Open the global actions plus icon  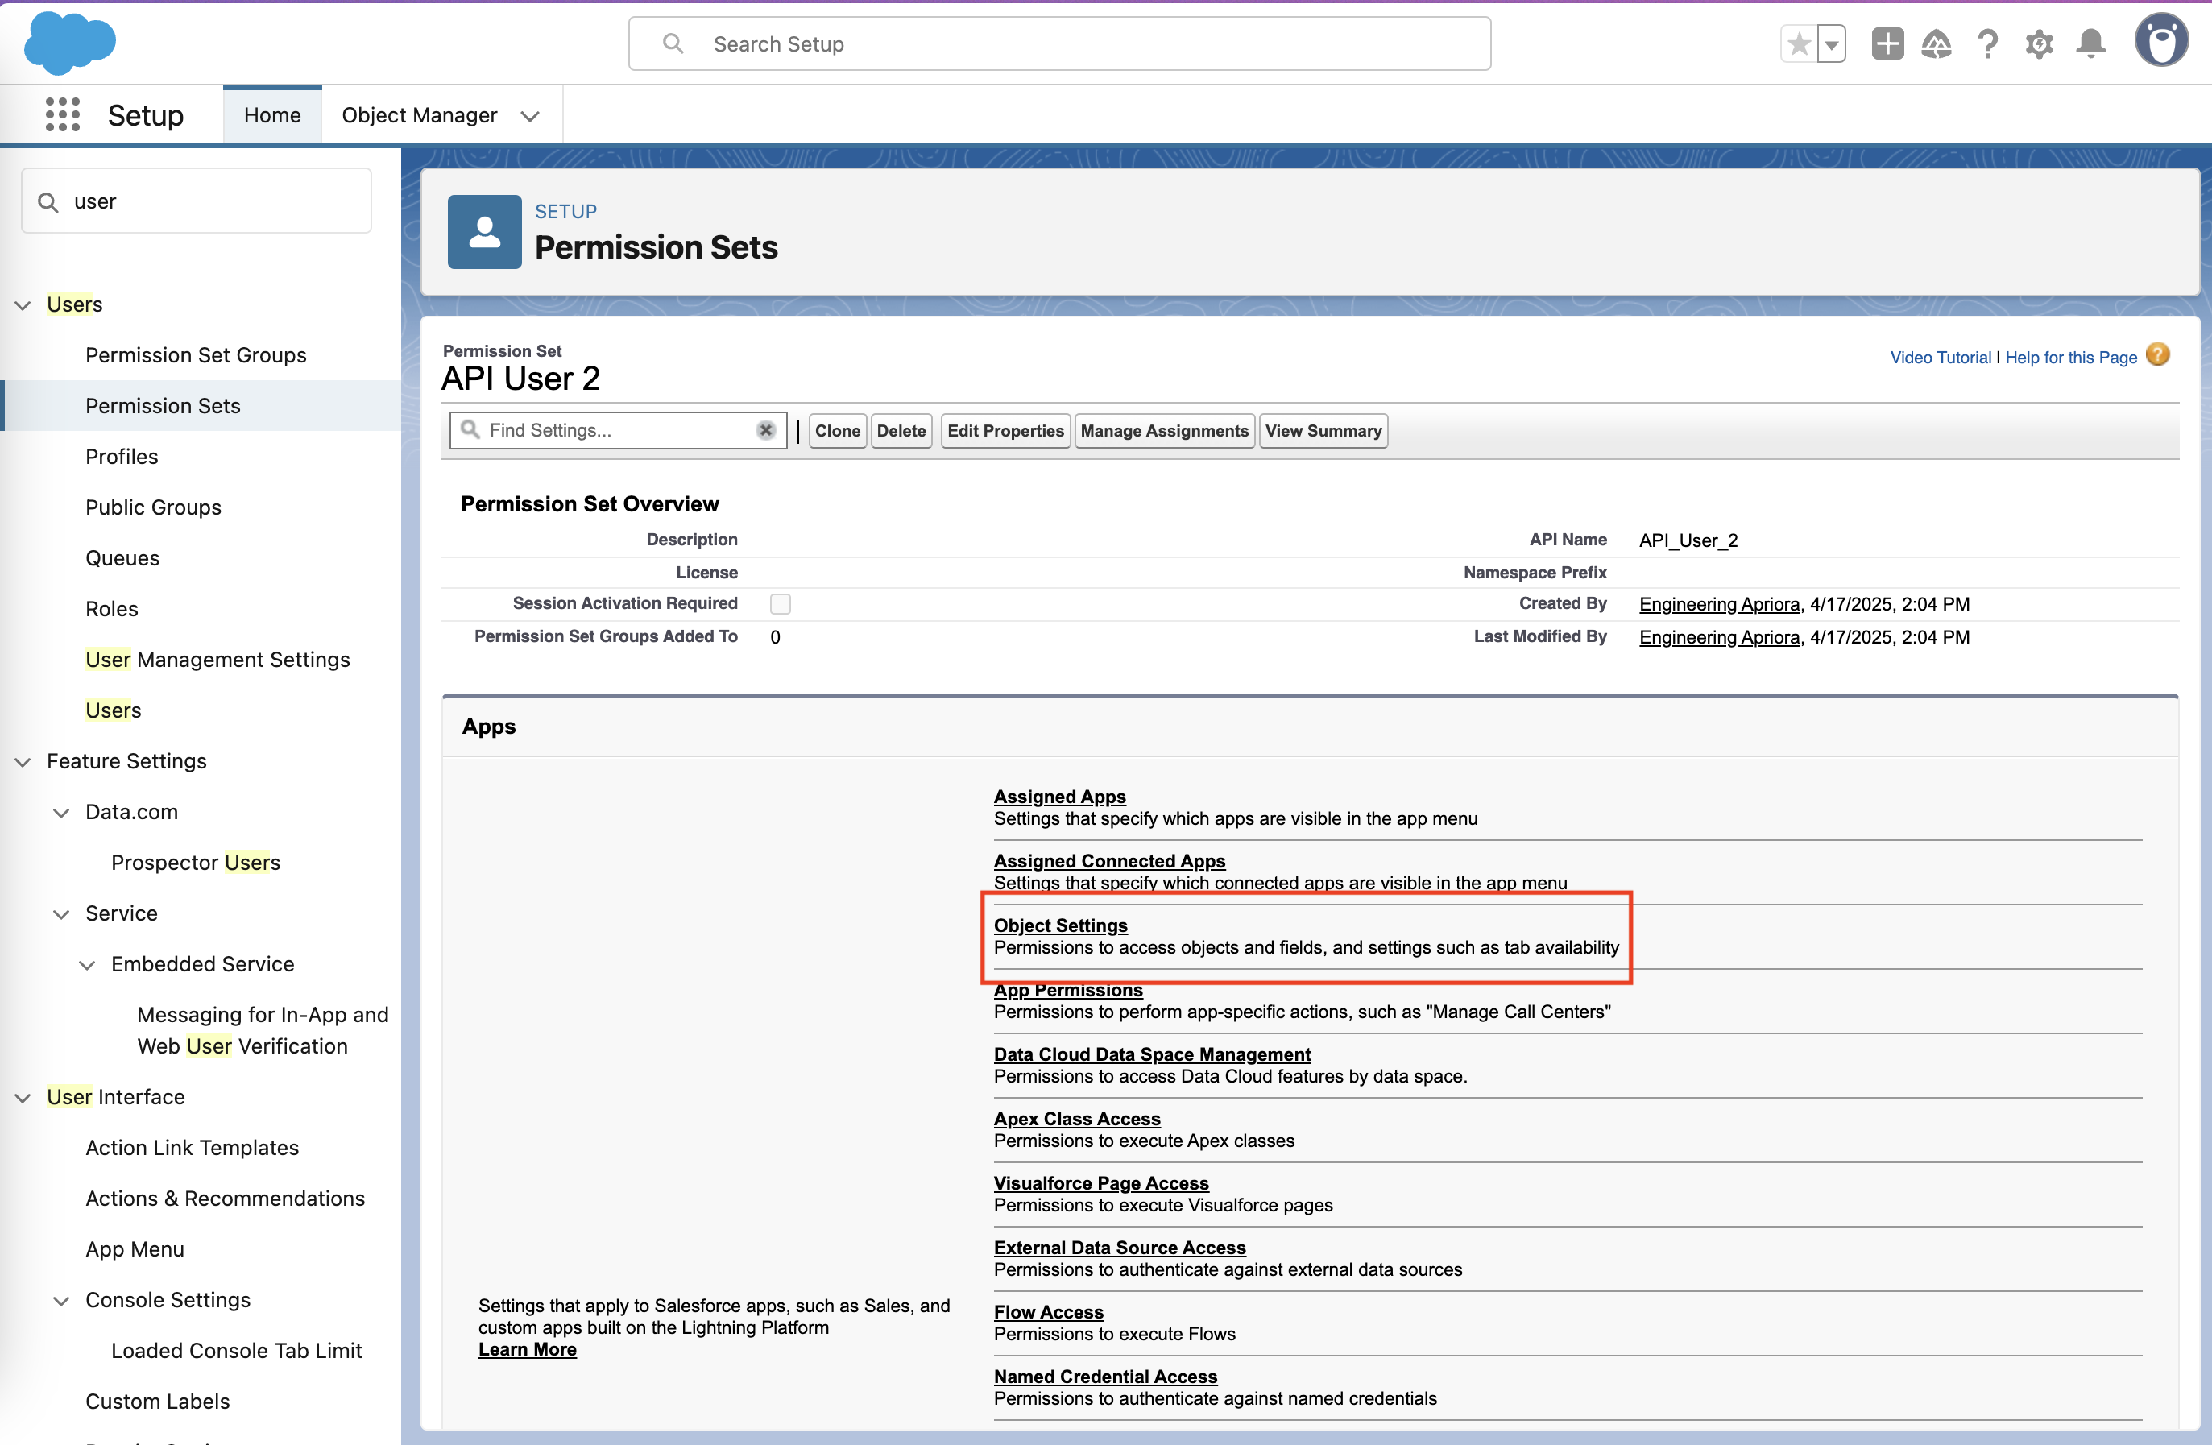1887,43
